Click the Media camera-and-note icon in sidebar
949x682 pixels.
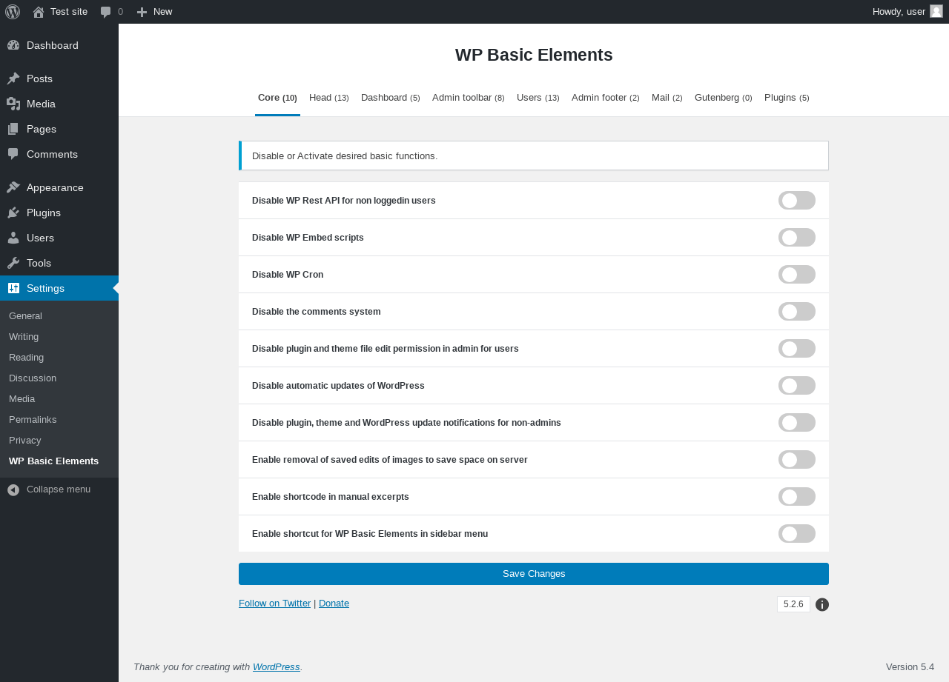[13, 104]
